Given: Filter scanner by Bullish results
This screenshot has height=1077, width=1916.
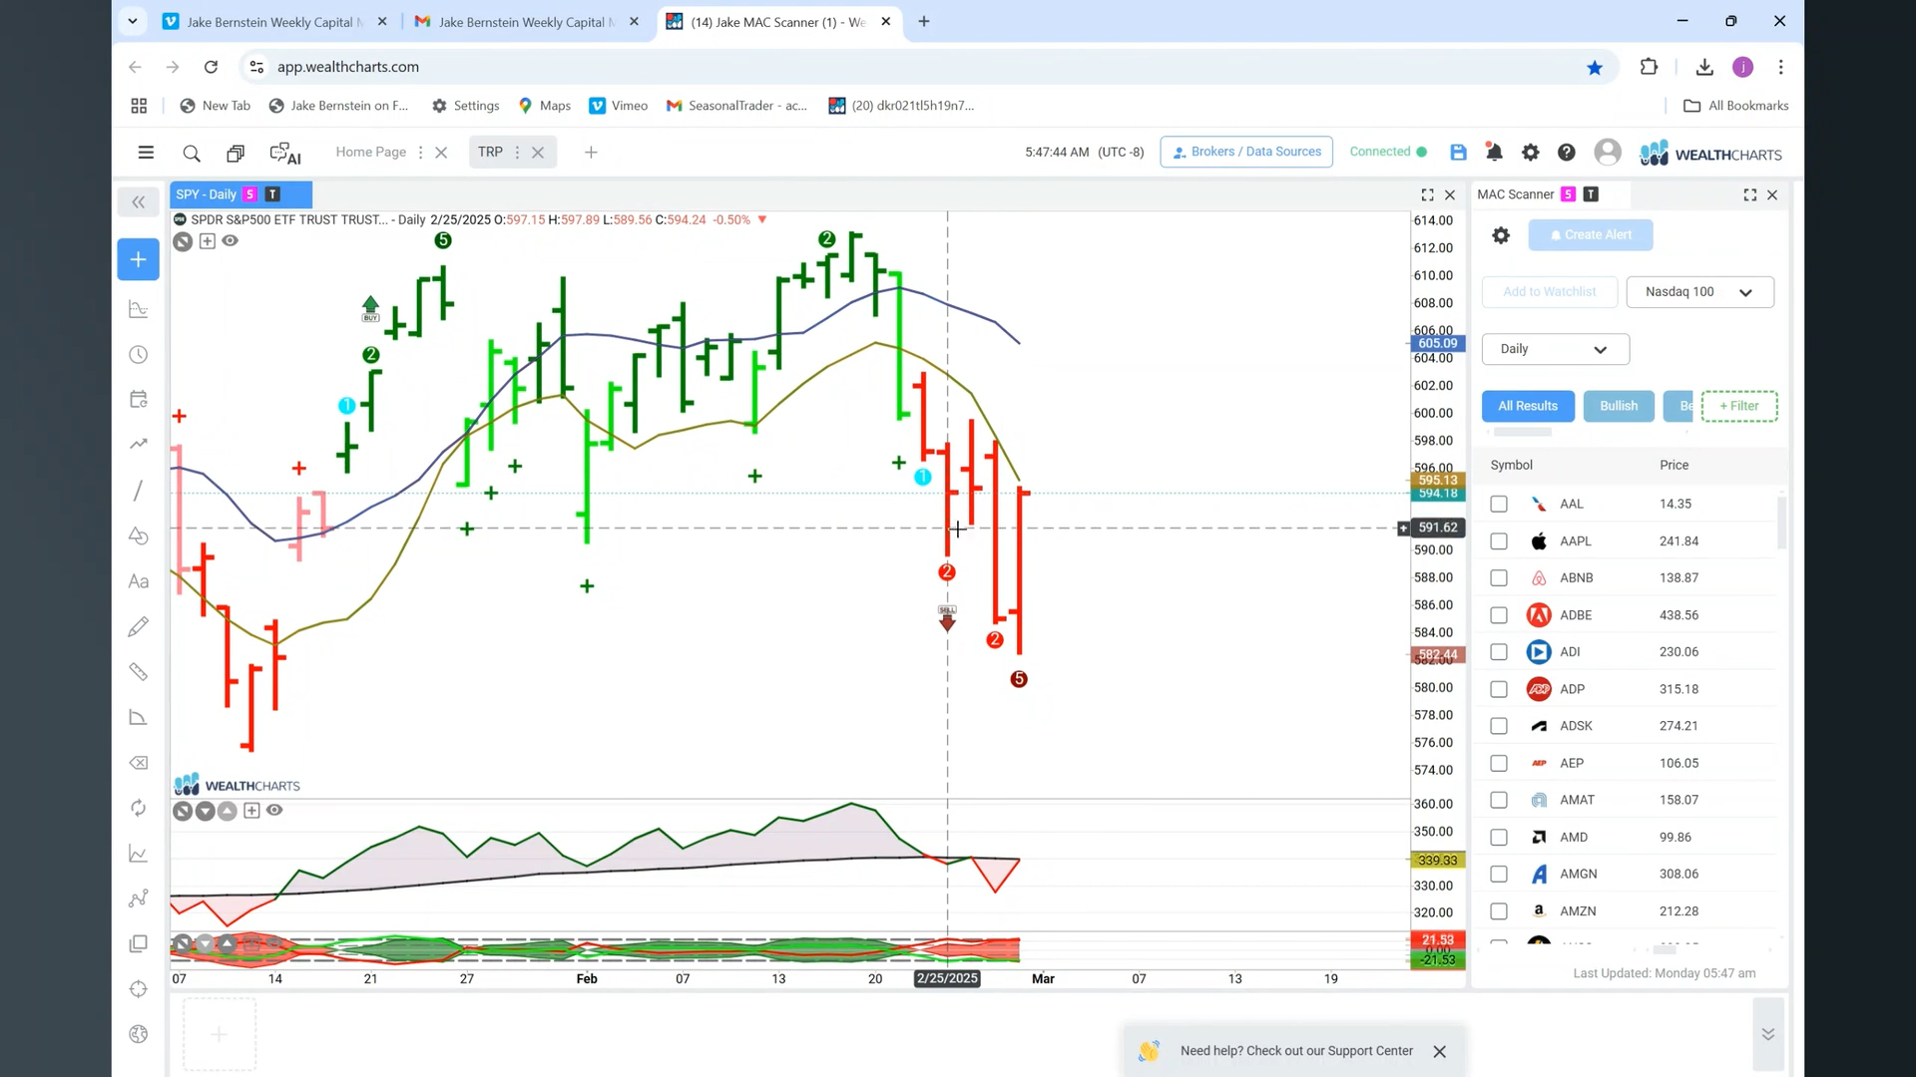Looking at the screenshot, I should coord(1619,406).
